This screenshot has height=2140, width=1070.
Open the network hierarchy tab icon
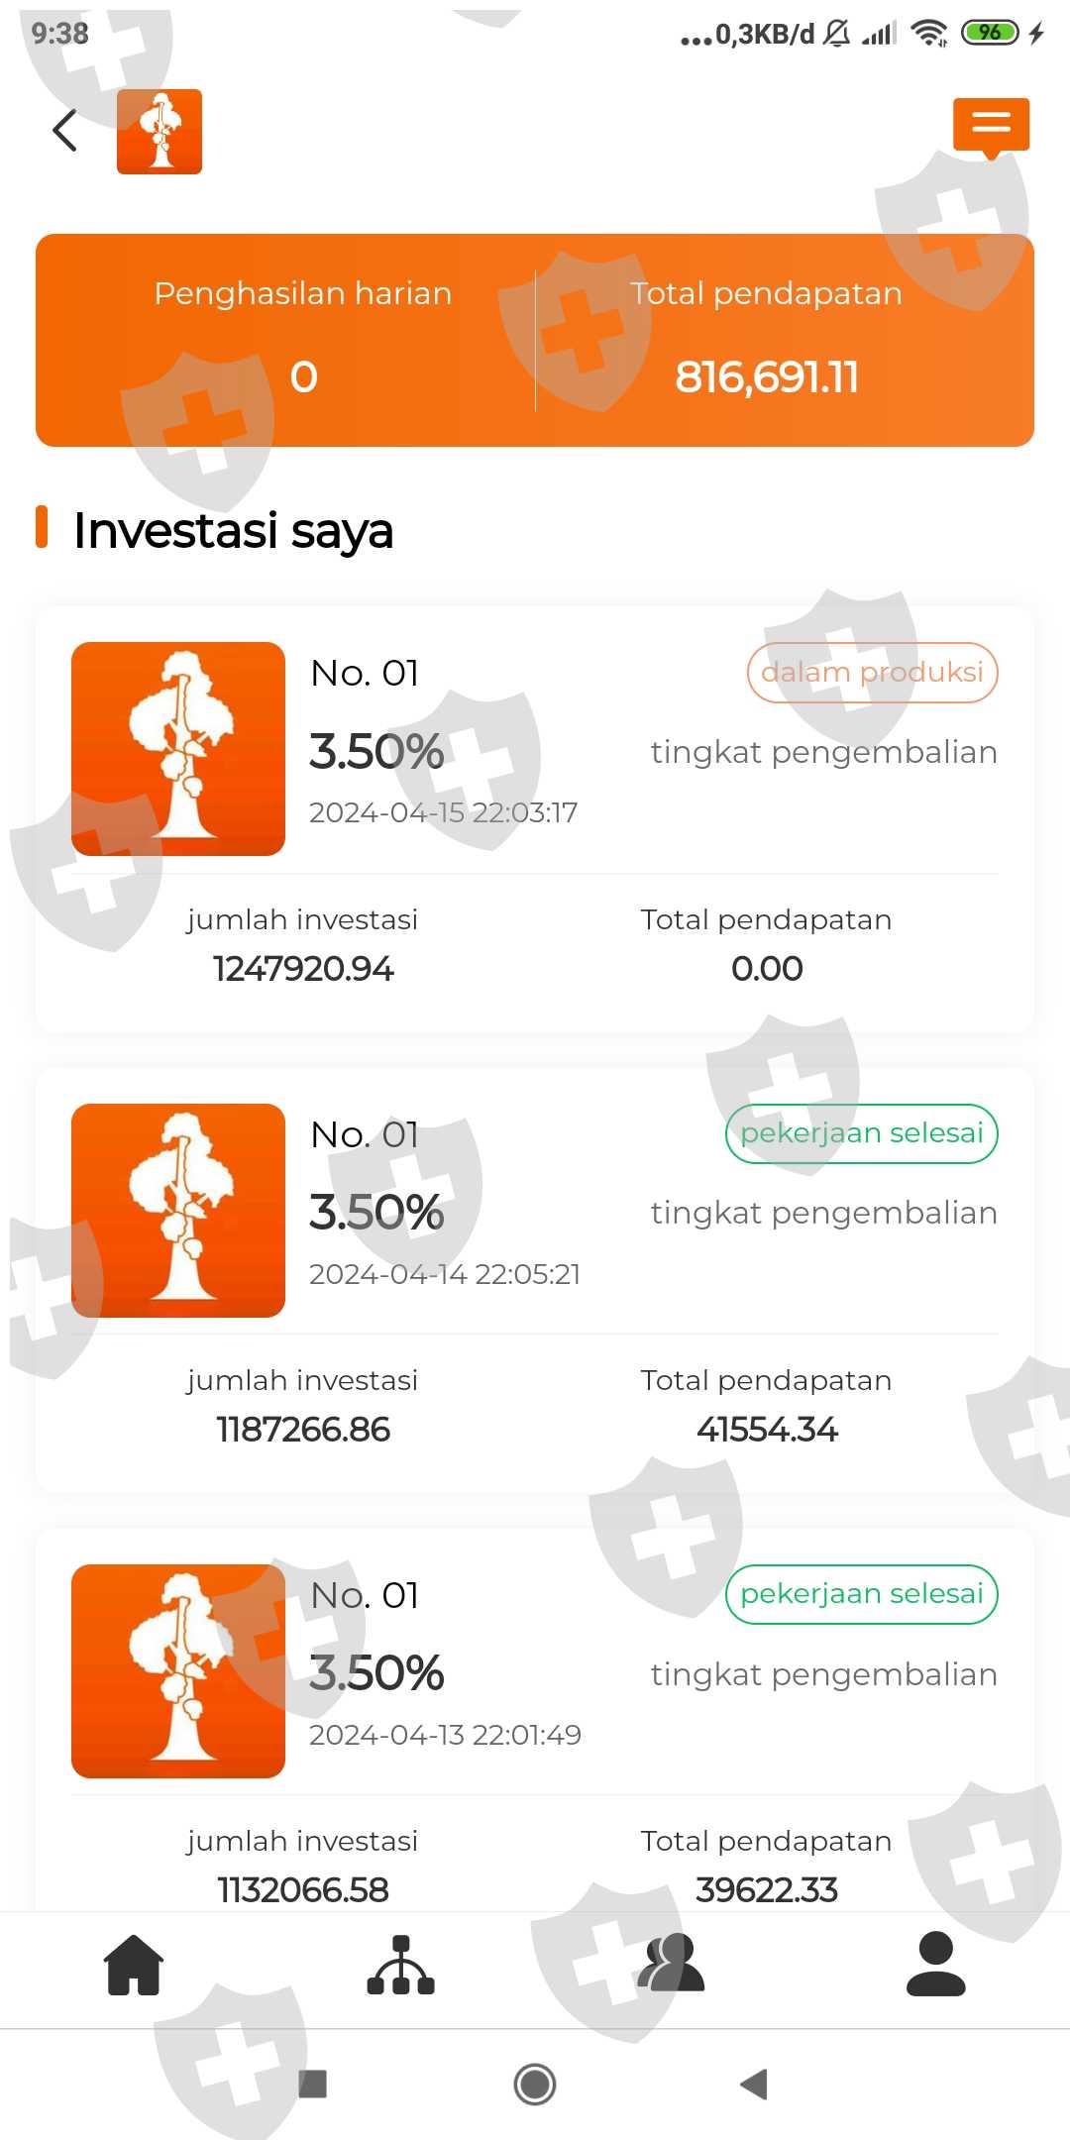pos(400,1965)
